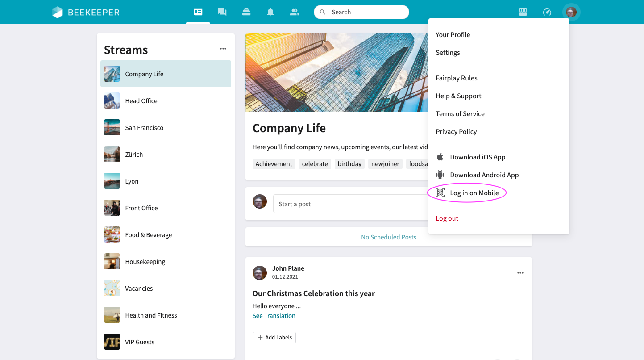Open three-dot menu on John Plane post
Image resolution: width=644 pixels, height=360 pixels.
tap(520, 273)
